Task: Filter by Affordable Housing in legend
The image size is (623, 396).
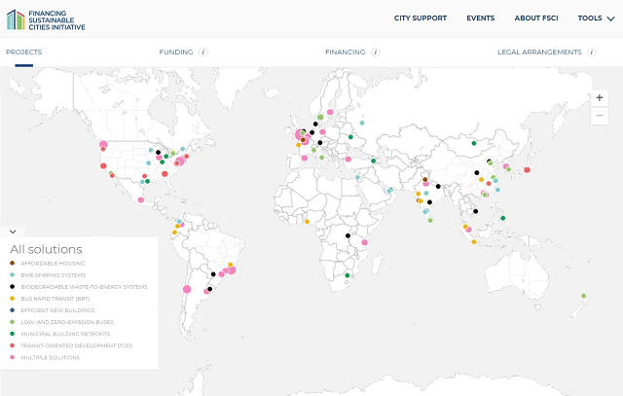Action: tap(53, 264)
